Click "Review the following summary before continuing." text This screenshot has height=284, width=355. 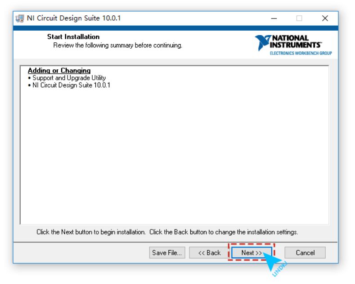[x=117, y=45]
